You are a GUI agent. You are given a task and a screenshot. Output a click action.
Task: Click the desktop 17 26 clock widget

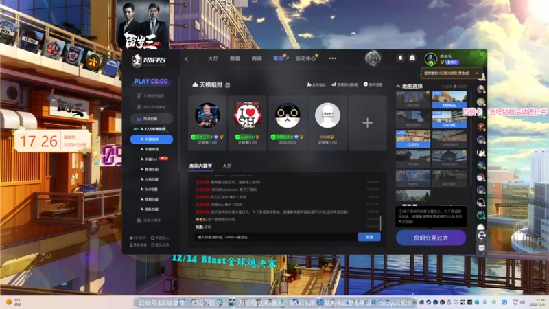tap(53, 141)
